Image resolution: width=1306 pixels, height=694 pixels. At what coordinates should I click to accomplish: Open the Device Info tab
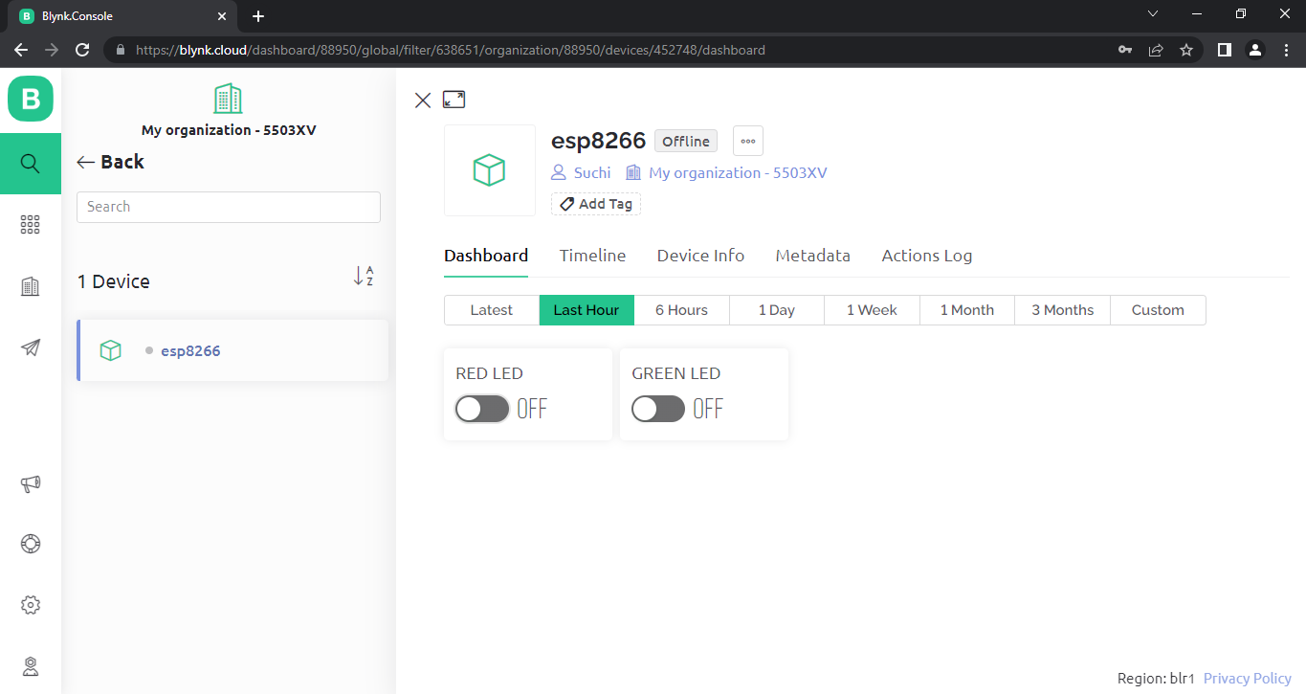tap(700, 256)
